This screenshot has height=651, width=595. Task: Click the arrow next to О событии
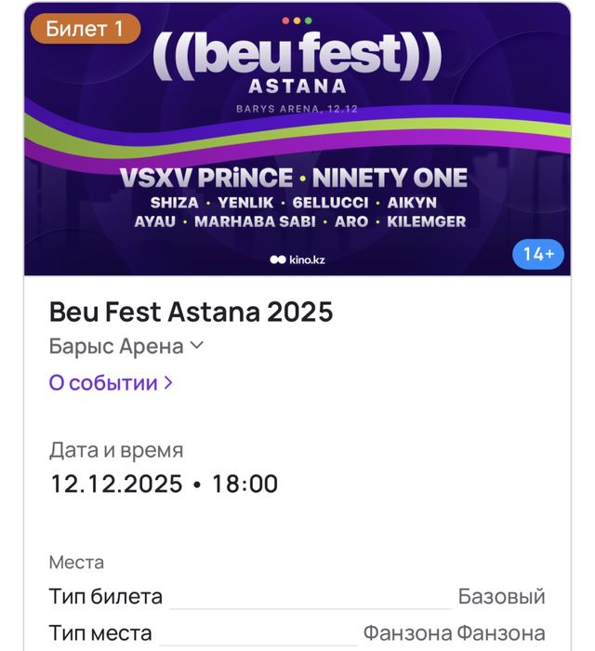pos(168,382)
